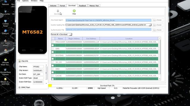The image size is (190, 106).
Task: Open the Help menu
Action: pos(42,1)
